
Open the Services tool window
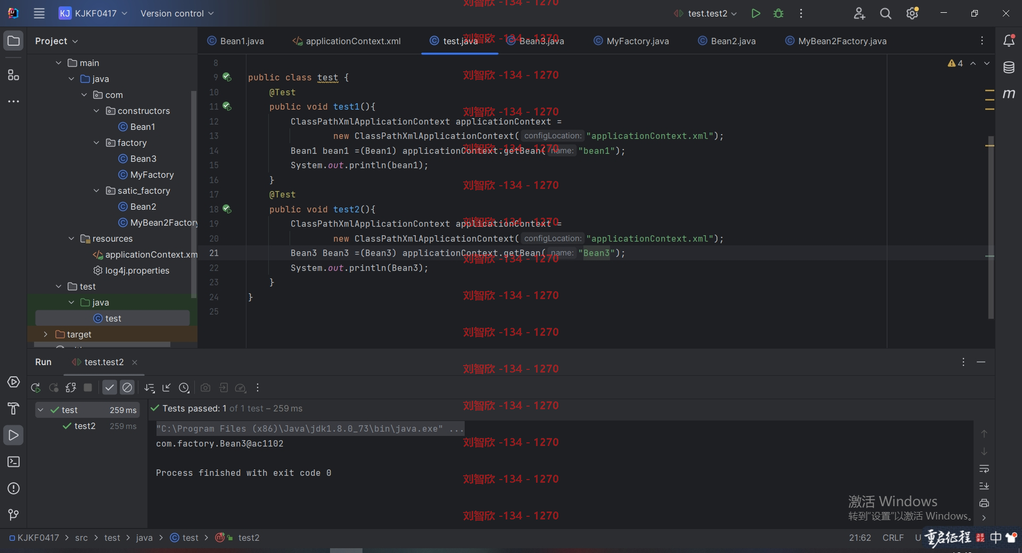(13, 382)
